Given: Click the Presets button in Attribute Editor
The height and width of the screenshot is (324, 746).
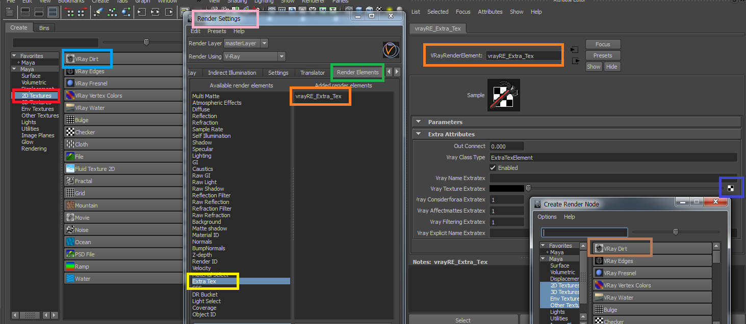Looking at the screenshot, I should [x=603, y=55].
